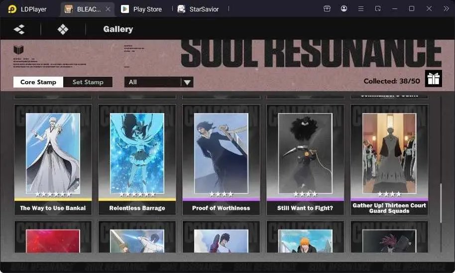Open the Still Want to Fight? stamp
This screenshot has width=455, height=273.
point(305,160)
